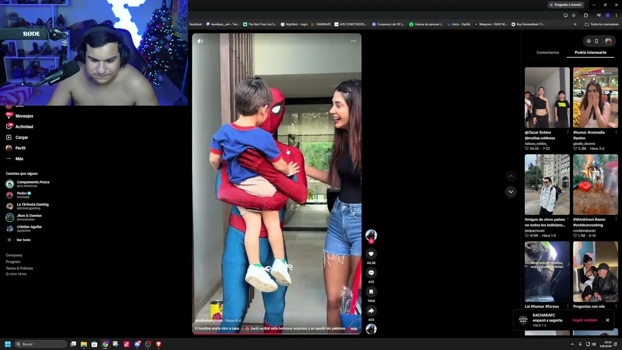Open the KAMIKAZE bookmark
622x350 pixels.
[321, 24]
